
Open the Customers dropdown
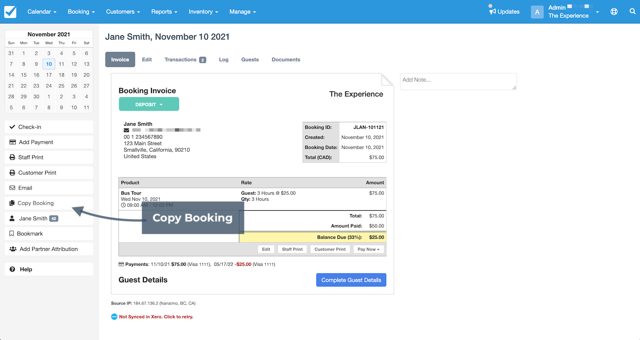(x=123, y=12)
